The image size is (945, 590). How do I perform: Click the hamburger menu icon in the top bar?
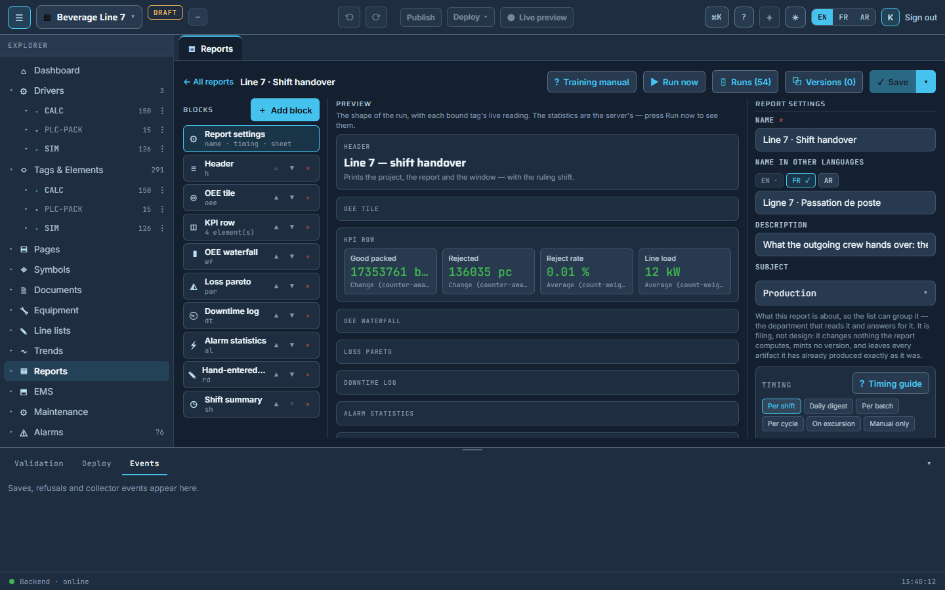[19, 17]
